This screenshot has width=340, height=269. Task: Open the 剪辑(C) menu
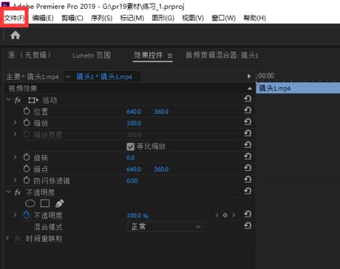pos(72,18)
